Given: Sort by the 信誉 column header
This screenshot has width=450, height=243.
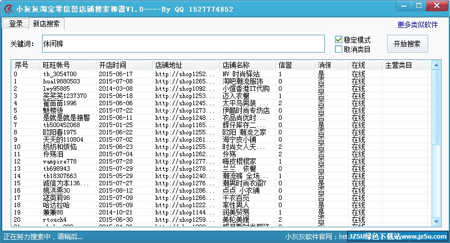Looking at the screenshot, I should 295,65.
